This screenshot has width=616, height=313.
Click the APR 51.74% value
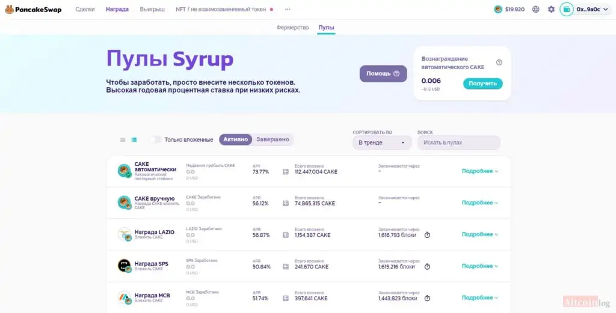(x=260, y=299)
